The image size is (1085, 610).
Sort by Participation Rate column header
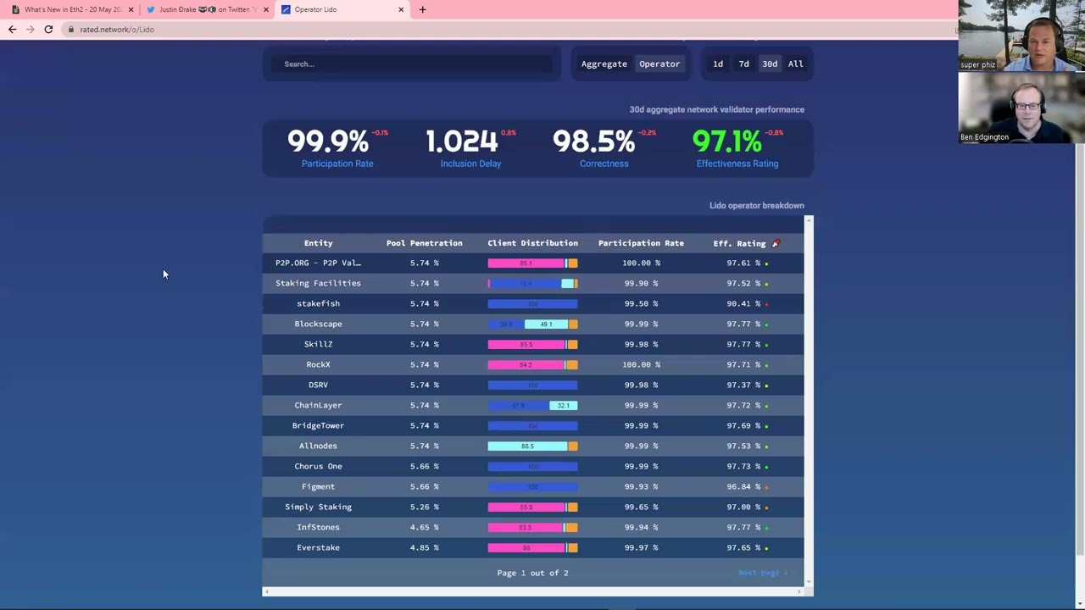(x=641, y=243)
